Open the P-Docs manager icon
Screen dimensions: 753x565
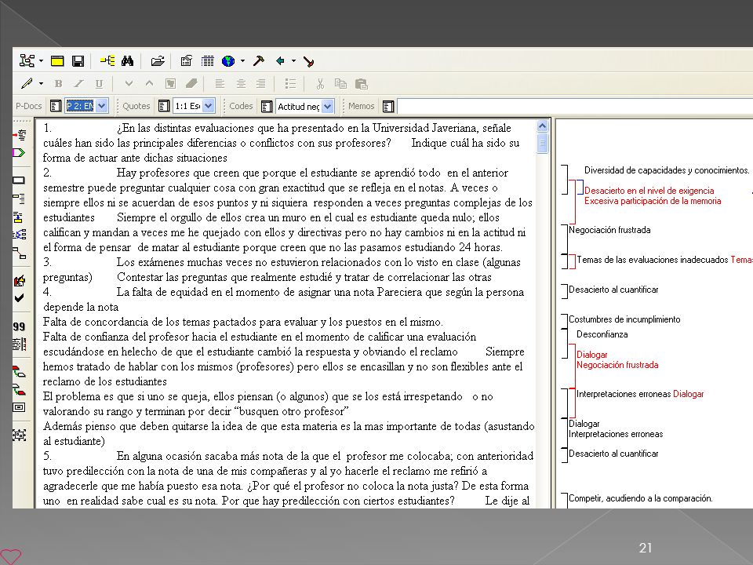(x=56, y=106)
